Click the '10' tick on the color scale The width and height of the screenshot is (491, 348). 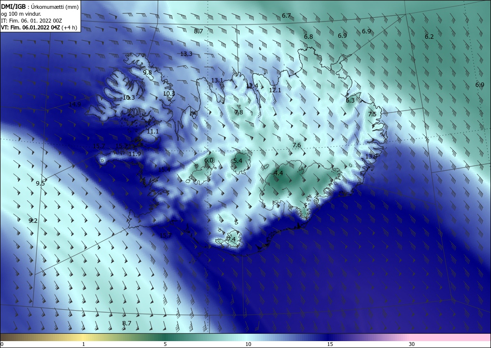click(248, 344)
